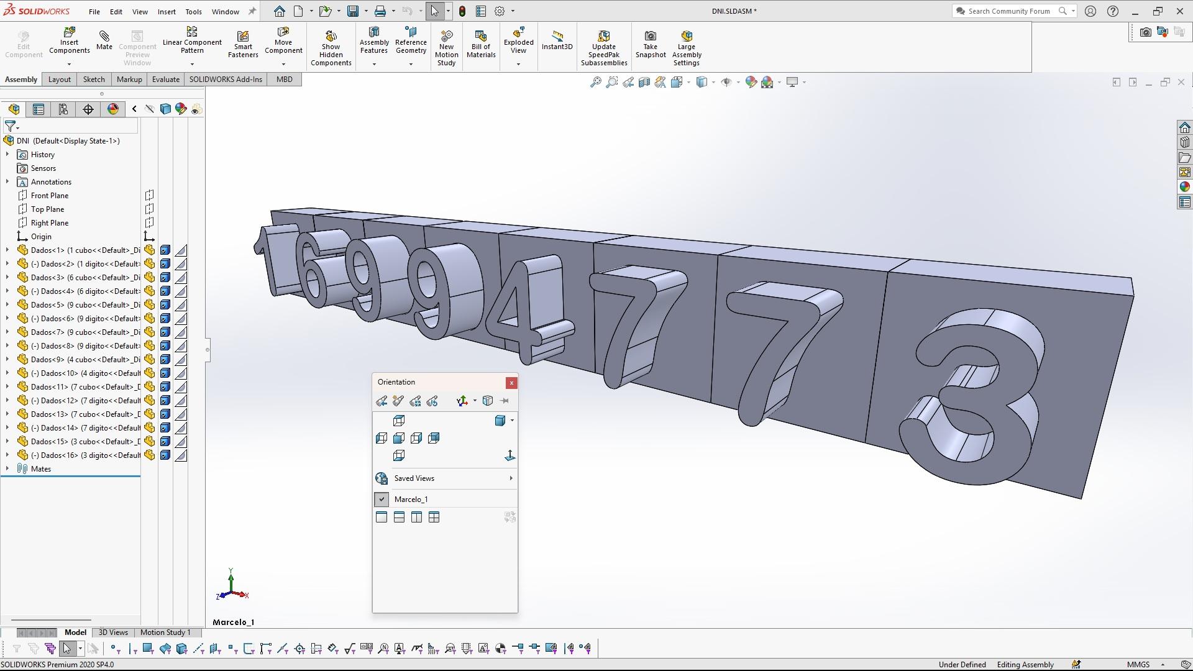Click the Save toolbar button
Image resolution: width=1193 pixels, height=671 pixels.
[x=353, y=11]
